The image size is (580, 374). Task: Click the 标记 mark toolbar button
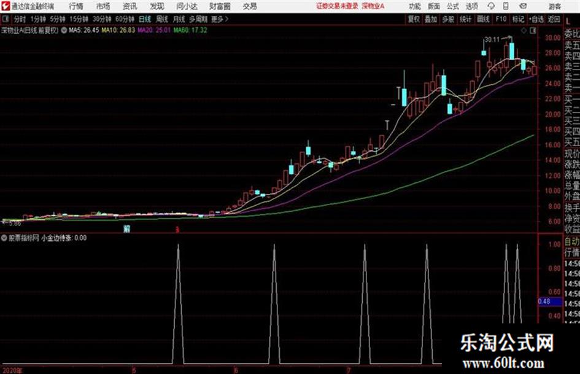[518, 19]
